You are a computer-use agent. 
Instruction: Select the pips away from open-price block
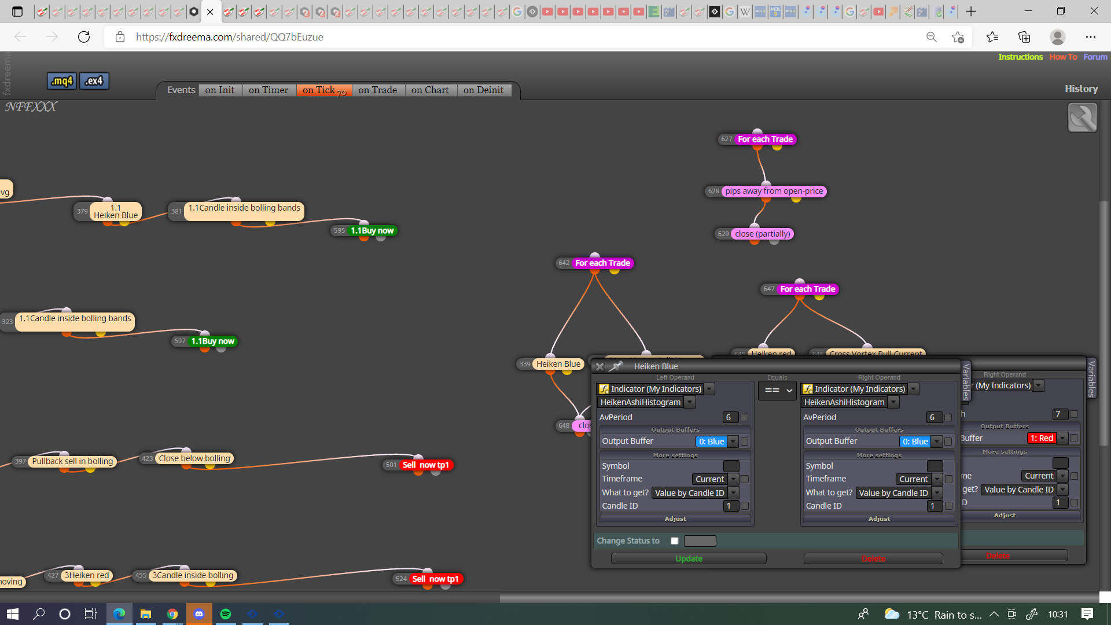pyautogui.click(x=774, y=191)
